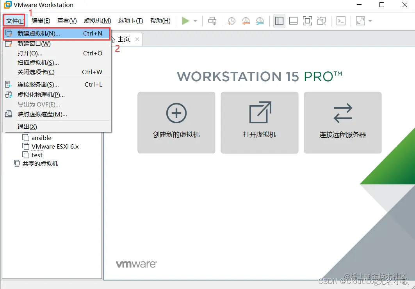Take a snapshot using the clock-plus icon
Image resolution: width=415 pixels, height=289 pixels.
point(232,21)
